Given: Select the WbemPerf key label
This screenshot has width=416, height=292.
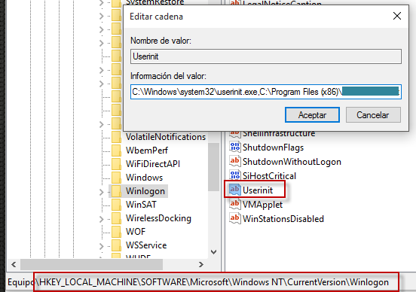Looking at the screenshot, I should [147, 151].
